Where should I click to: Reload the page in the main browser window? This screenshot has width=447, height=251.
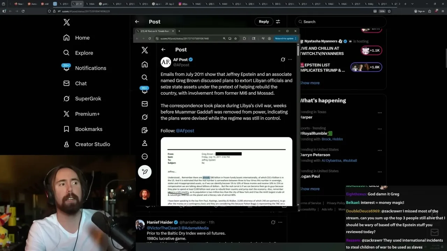coord(23,11)
